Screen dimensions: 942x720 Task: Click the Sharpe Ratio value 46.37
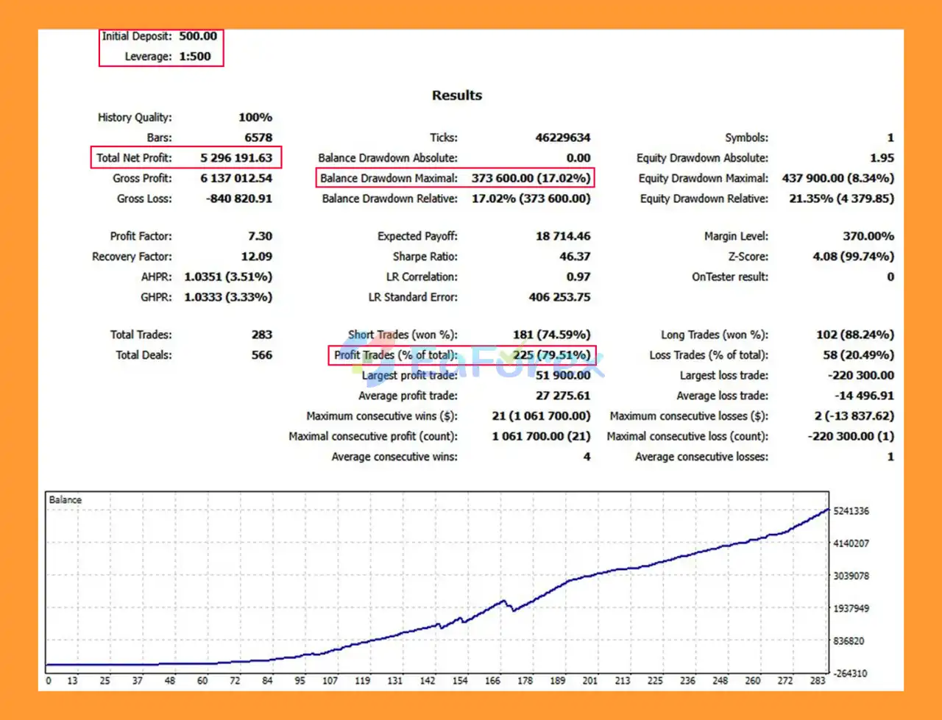574,257
